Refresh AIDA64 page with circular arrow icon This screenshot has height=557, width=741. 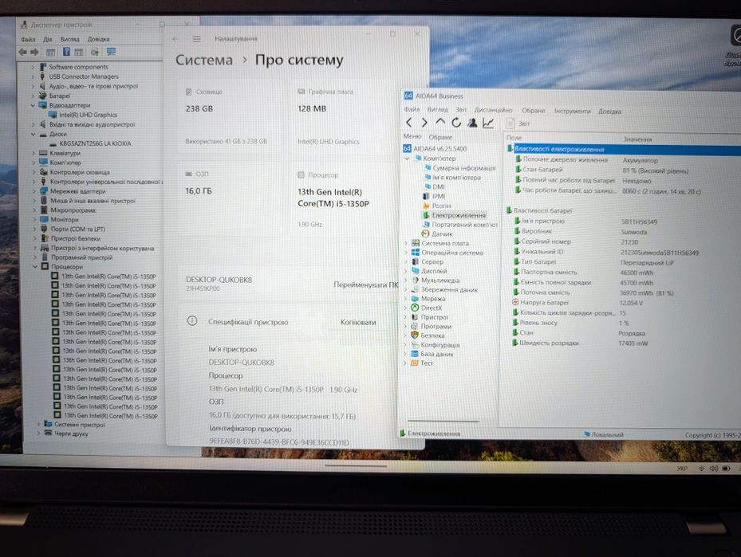tap(456, 124)
